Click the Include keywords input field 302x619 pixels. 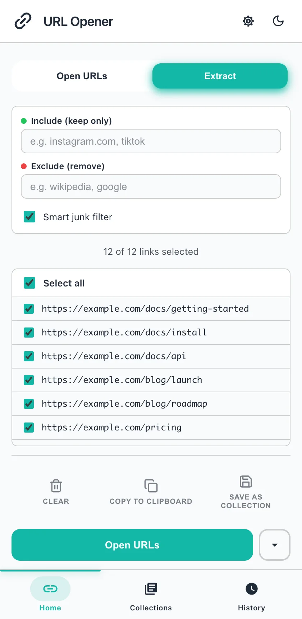151,141
